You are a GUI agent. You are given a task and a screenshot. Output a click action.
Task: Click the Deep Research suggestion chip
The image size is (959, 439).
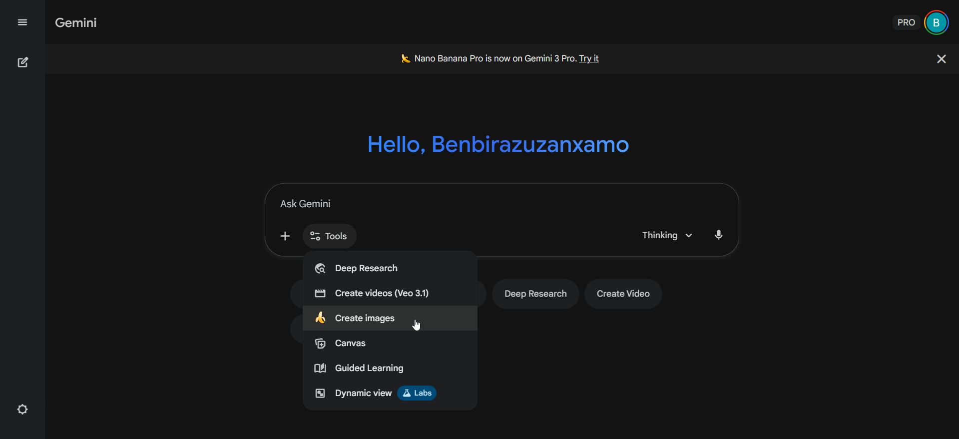(x=535, y=294)
